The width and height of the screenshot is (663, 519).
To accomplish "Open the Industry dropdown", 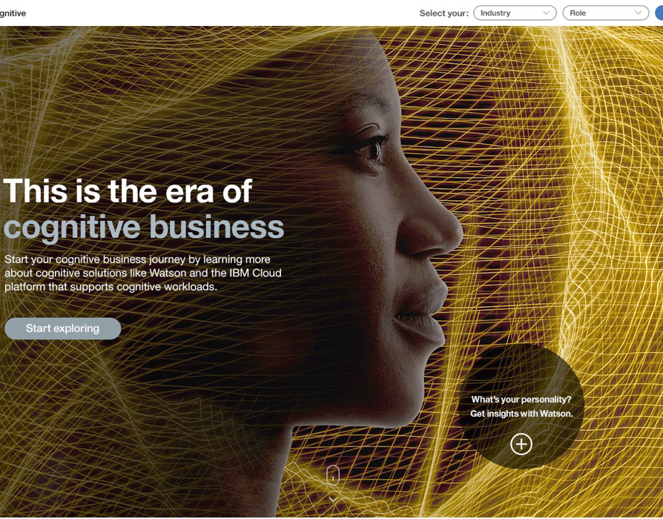I will coord(515,13).
